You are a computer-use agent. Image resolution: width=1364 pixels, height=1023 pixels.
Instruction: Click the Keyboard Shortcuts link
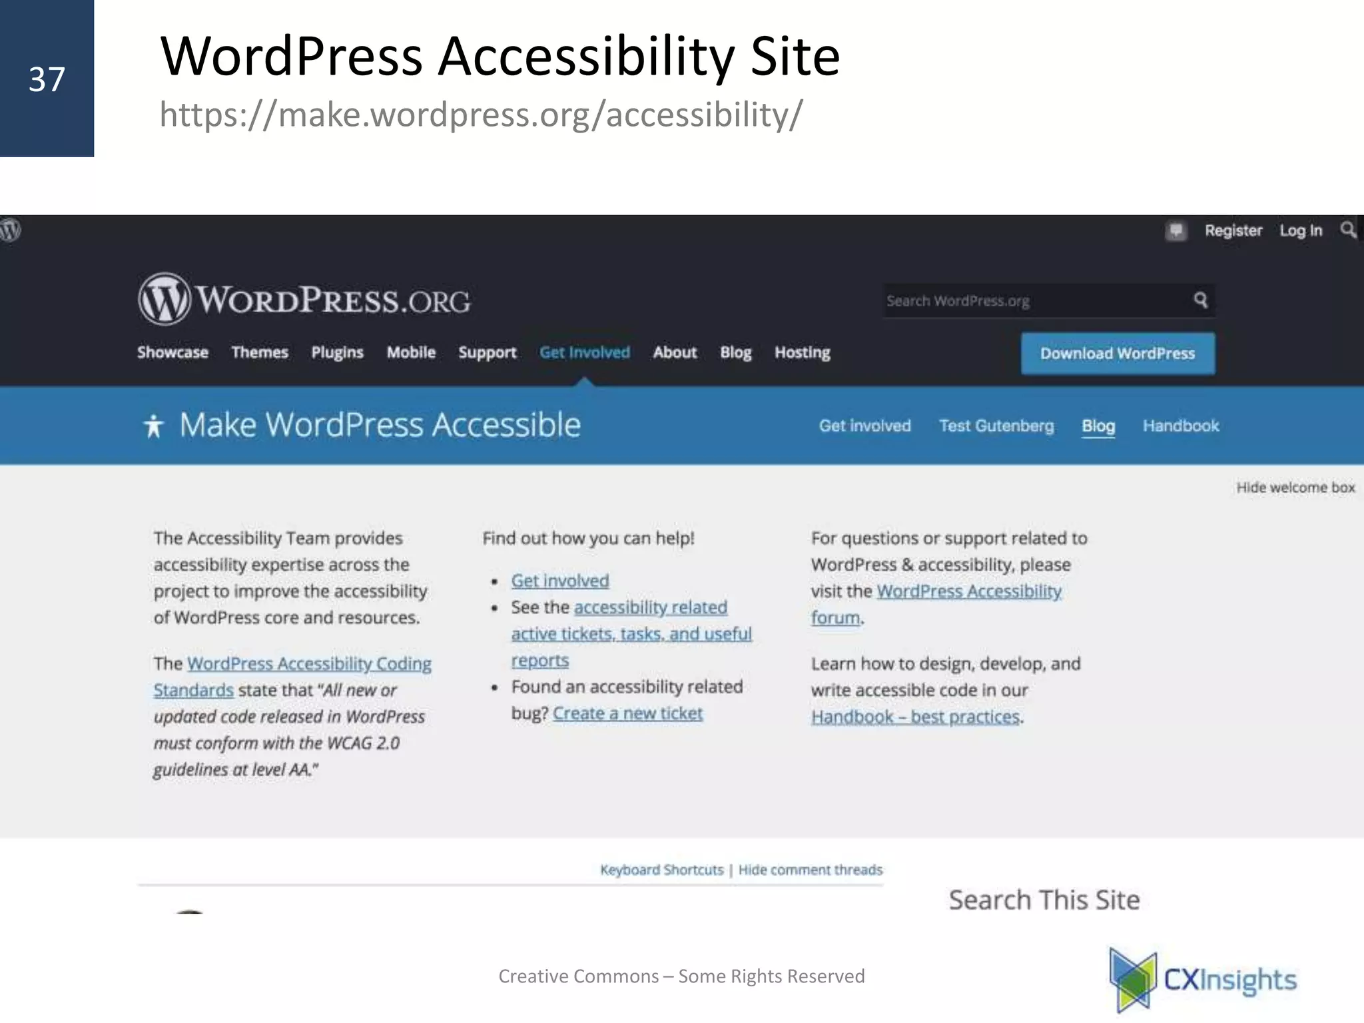point(661,870)
